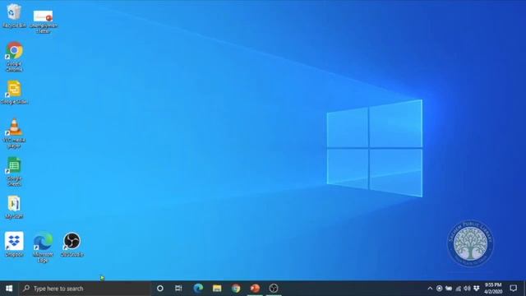Screen dimensions: 526x296
Task: Select the VLC media player desktop shortcut
Action: click(x=14, y=133)
